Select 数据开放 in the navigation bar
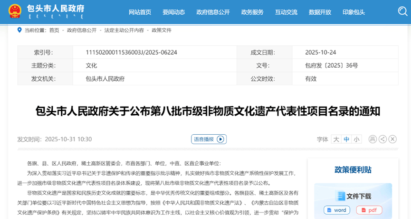This screenshot has width=411, height=219. coord(320,12)
